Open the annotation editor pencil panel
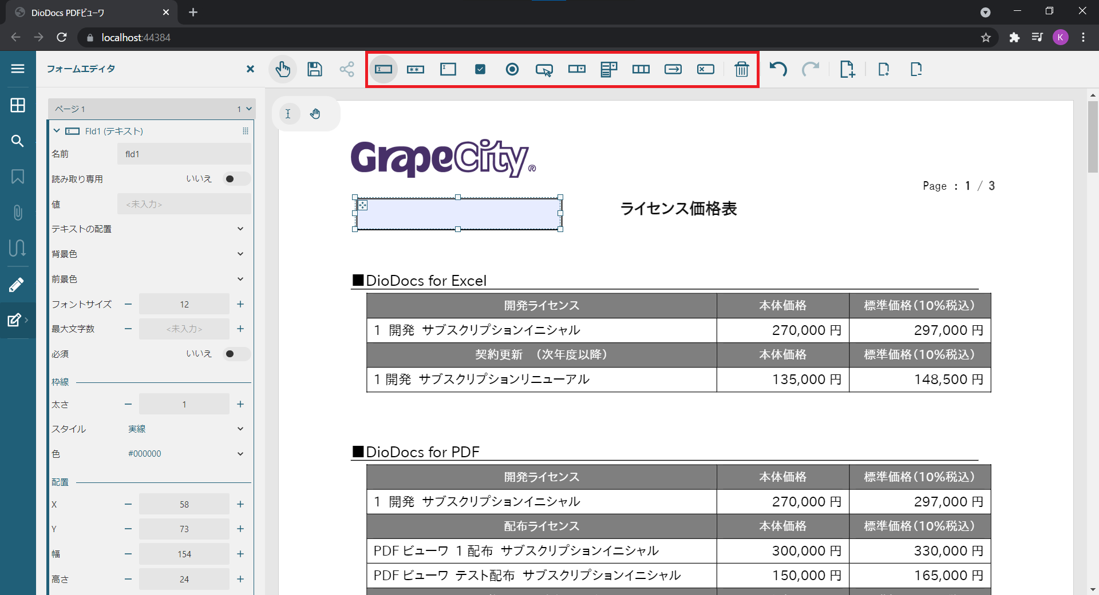 (17, 285)
